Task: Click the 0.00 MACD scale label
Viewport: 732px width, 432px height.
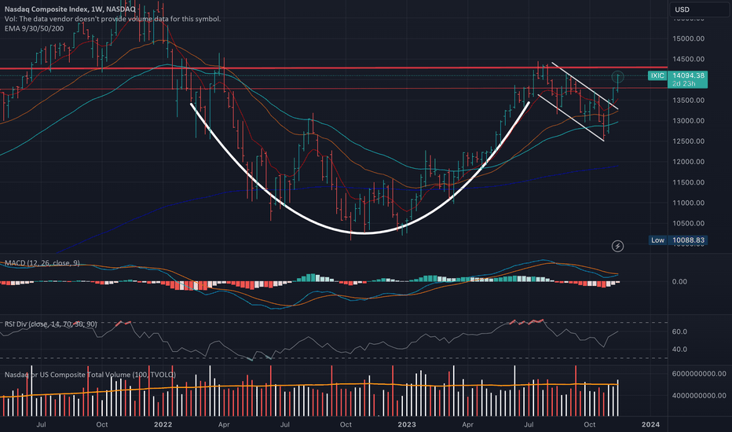Action: (x=679, y=282)
